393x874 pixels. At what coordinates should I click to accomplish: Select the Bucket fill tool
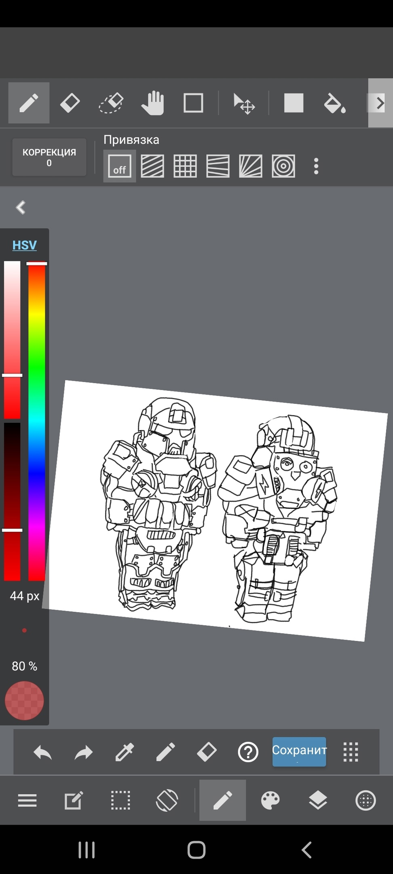[x=335, y=103]
